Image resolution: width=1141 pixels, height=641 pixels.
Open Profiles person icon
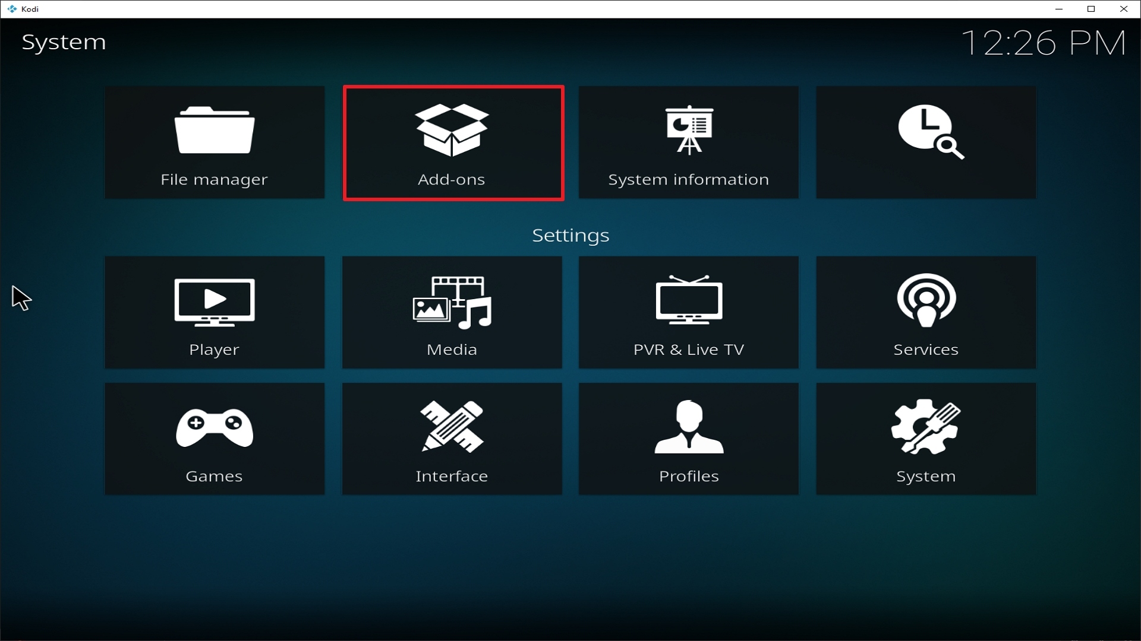[x=689, y=427]
